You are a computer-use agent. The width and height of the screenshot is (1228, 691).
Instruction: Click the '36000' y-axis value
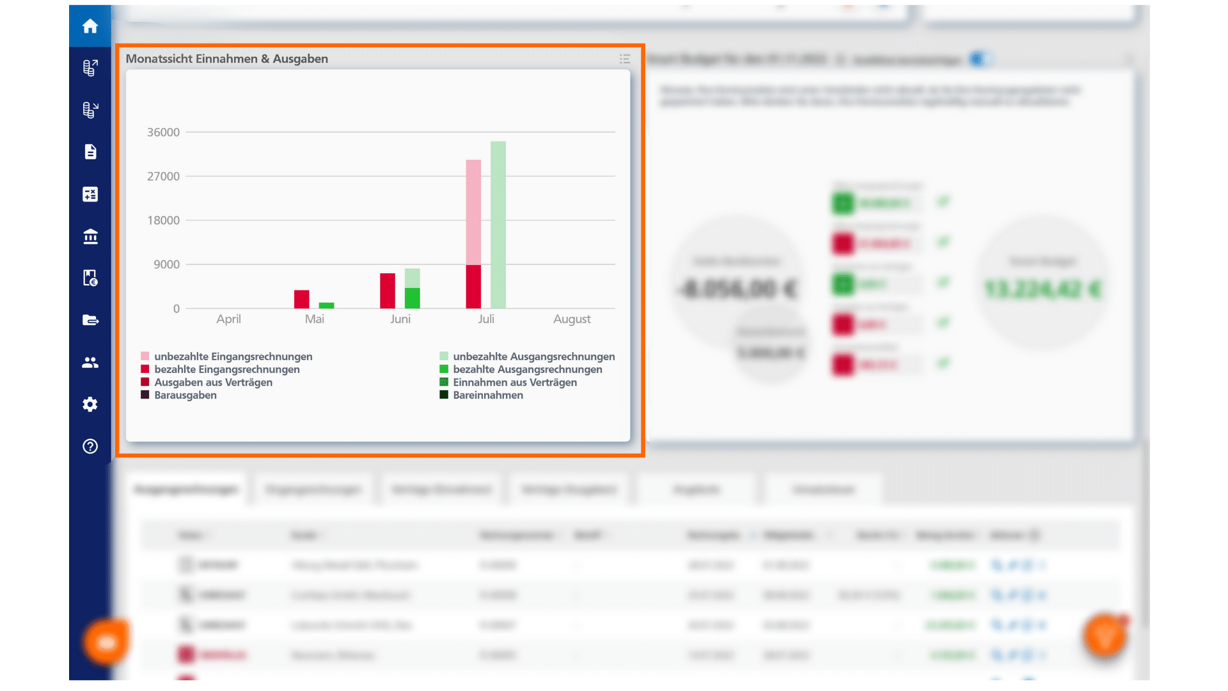click(163, 132)
